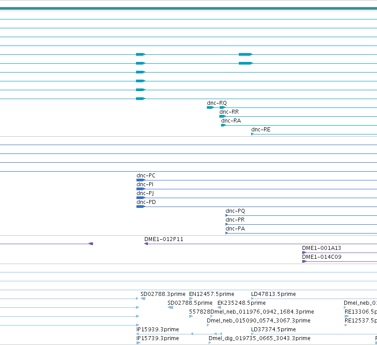Select the SD02788.3prime EST label
The height and width of the screenshot is (345, 377).
point(163,294)
